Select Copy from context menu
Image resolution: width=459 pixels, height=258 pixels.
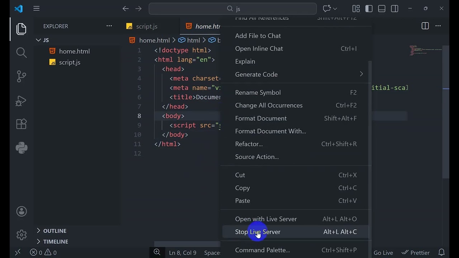pyautogui.click(x=296, y=188)
